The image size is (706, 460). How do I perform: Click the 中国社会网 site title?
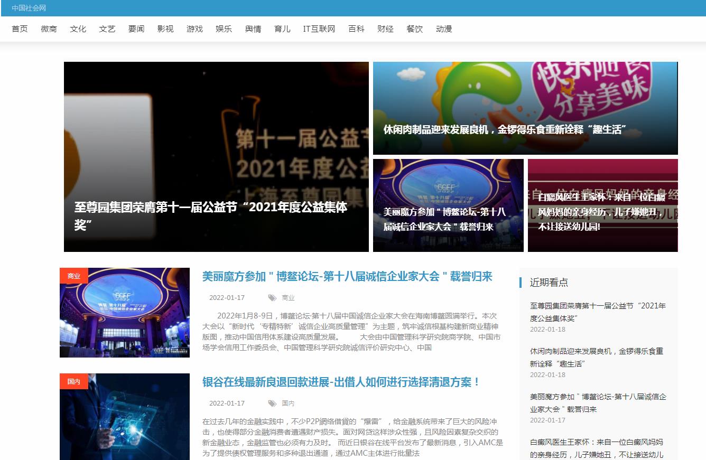pos(29,8)
